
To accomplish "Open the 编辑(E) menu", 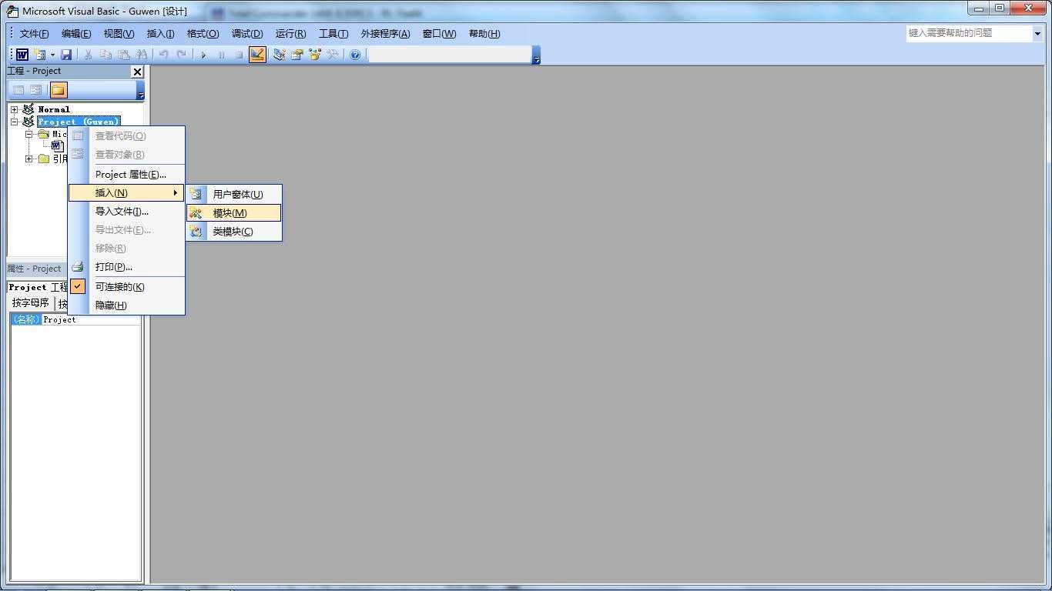I will [x=76, y=34].
